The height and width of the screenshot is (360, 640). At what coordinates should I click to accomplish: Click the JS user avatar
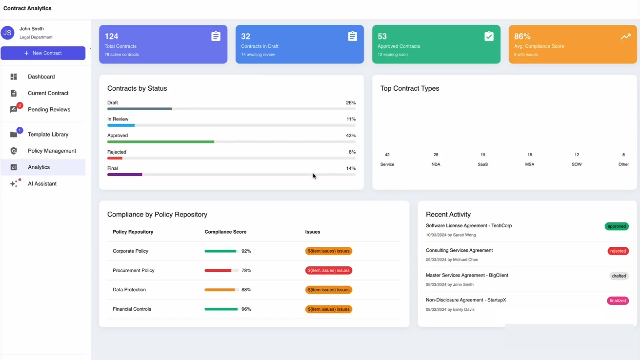[x=8, y=33]
